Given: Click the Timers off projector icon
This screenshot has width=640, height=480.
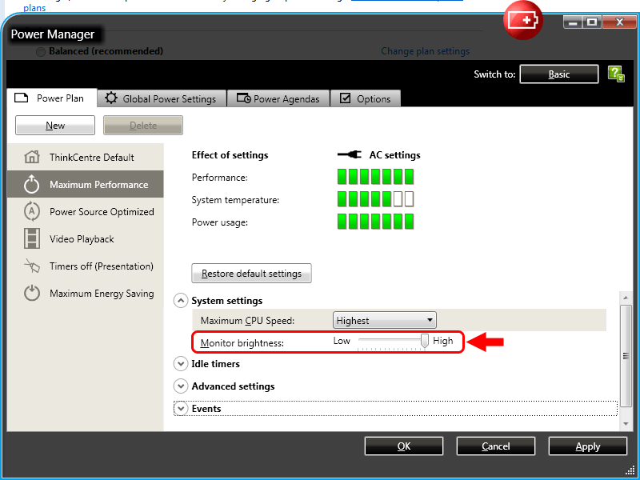Looking at the screenshot, I should coord(31,266).
